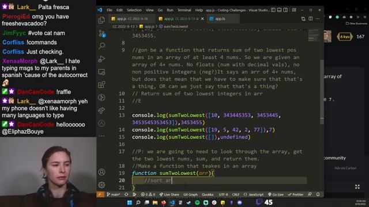The height and width of the screenshot is (207, 369).
Task: Toggle primary side bar layout button
Action: (273, 10)
